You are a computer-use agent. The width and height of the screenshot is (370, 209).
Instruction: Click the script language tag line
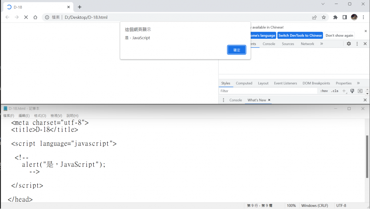[x=64, y=144]
